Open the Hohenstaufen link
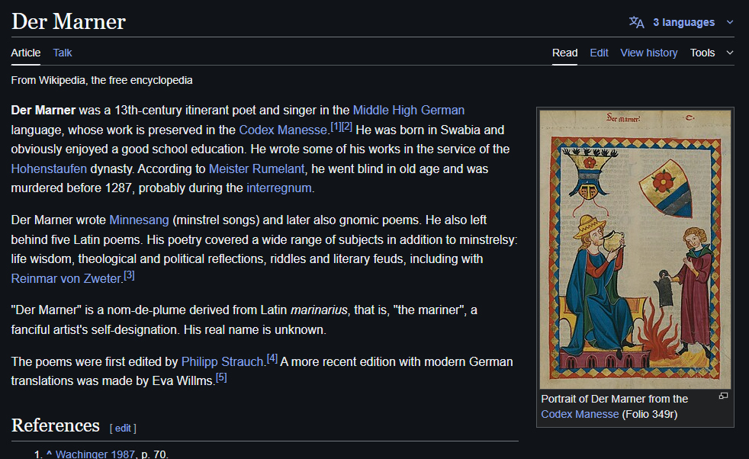The image size is (749, 459). 49,168
